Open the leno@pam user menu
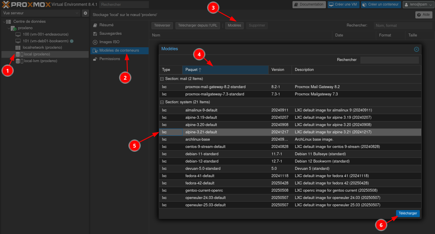Screen dimensions: 435x234 tap(418, 4)
